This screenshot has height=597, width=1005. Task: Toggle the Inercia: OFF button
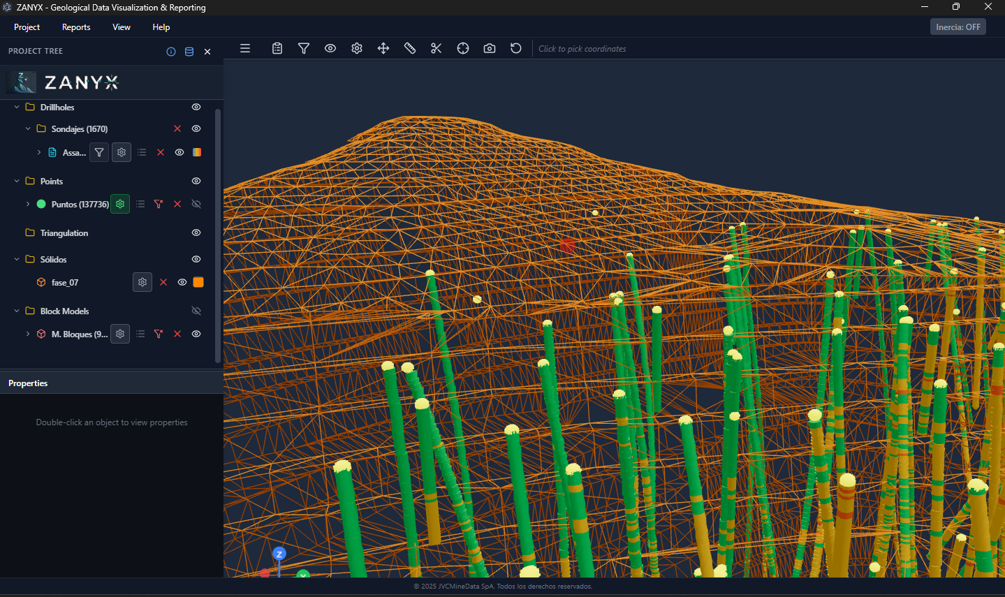(958, 27)
